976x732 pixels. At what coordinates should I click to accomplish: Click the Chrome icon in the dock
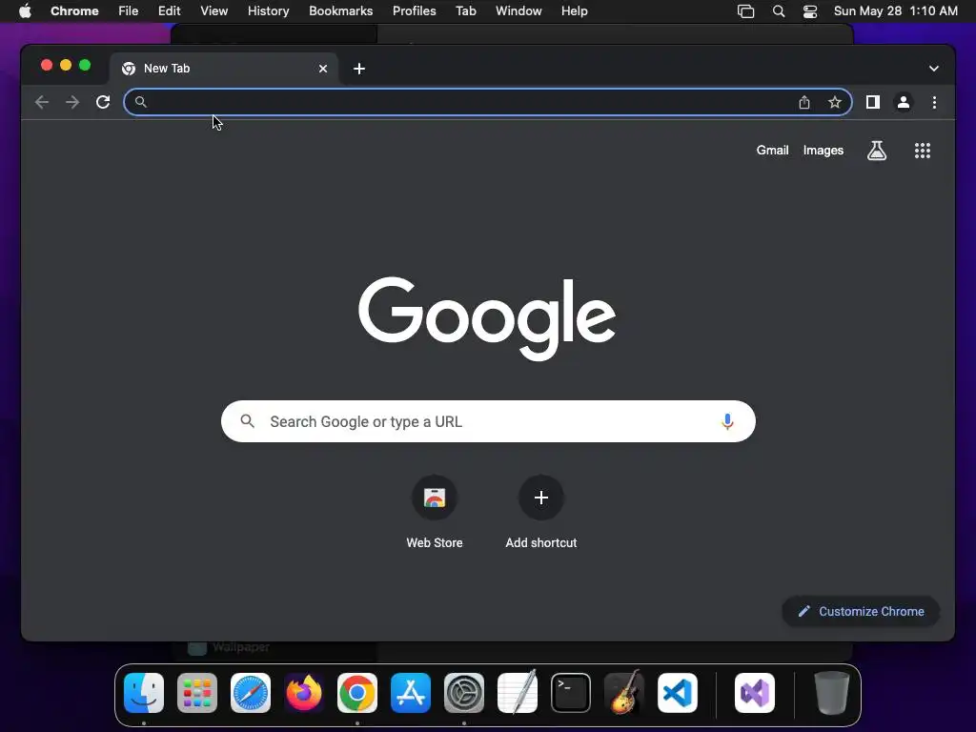click(357, 693)
